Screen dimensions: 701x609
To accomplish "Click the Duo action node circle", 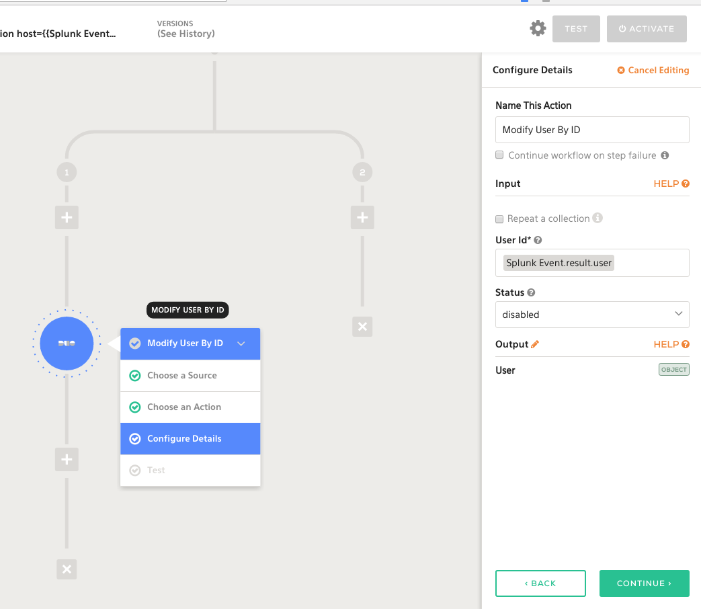I will click(67, 343).
